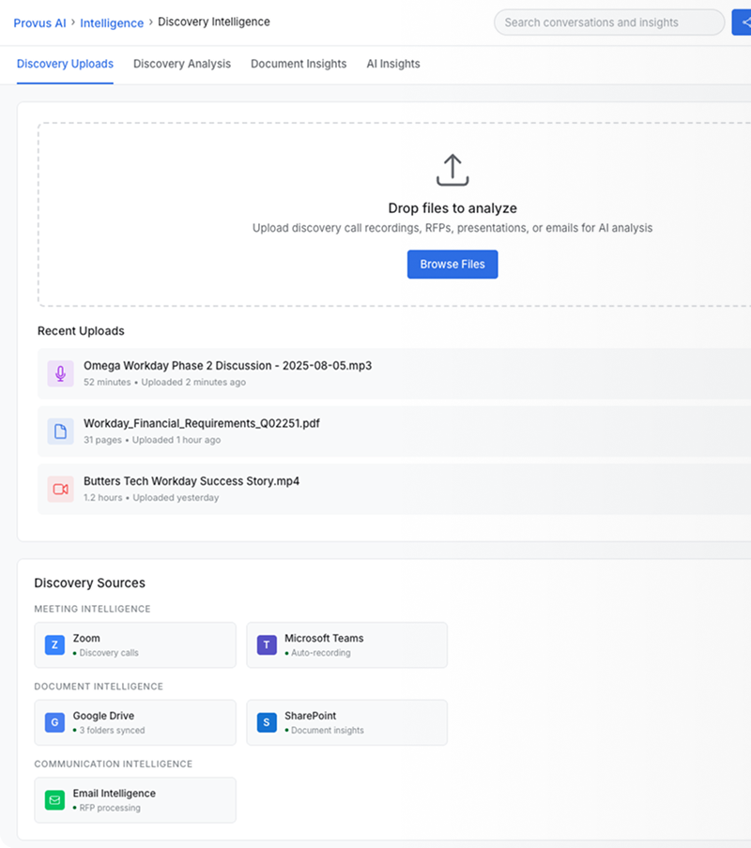Click the Microsoft Teams source icon
751x848 pixels.
pos(267,645)
